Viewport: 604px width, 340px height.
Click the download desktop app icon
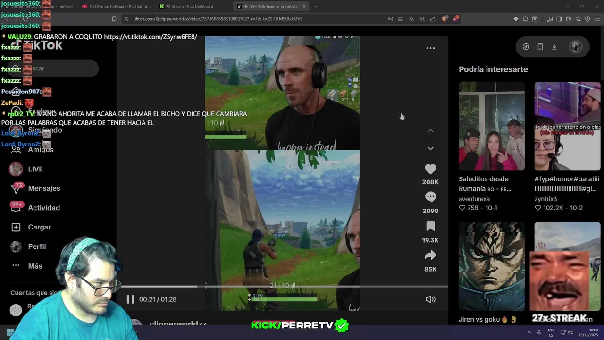tap(554, 47)
